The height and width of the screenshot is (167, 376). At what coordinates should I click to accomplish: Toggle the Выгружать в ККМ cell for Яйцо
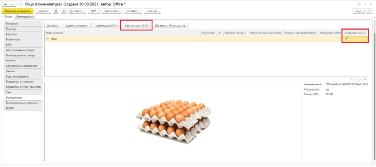330,39
